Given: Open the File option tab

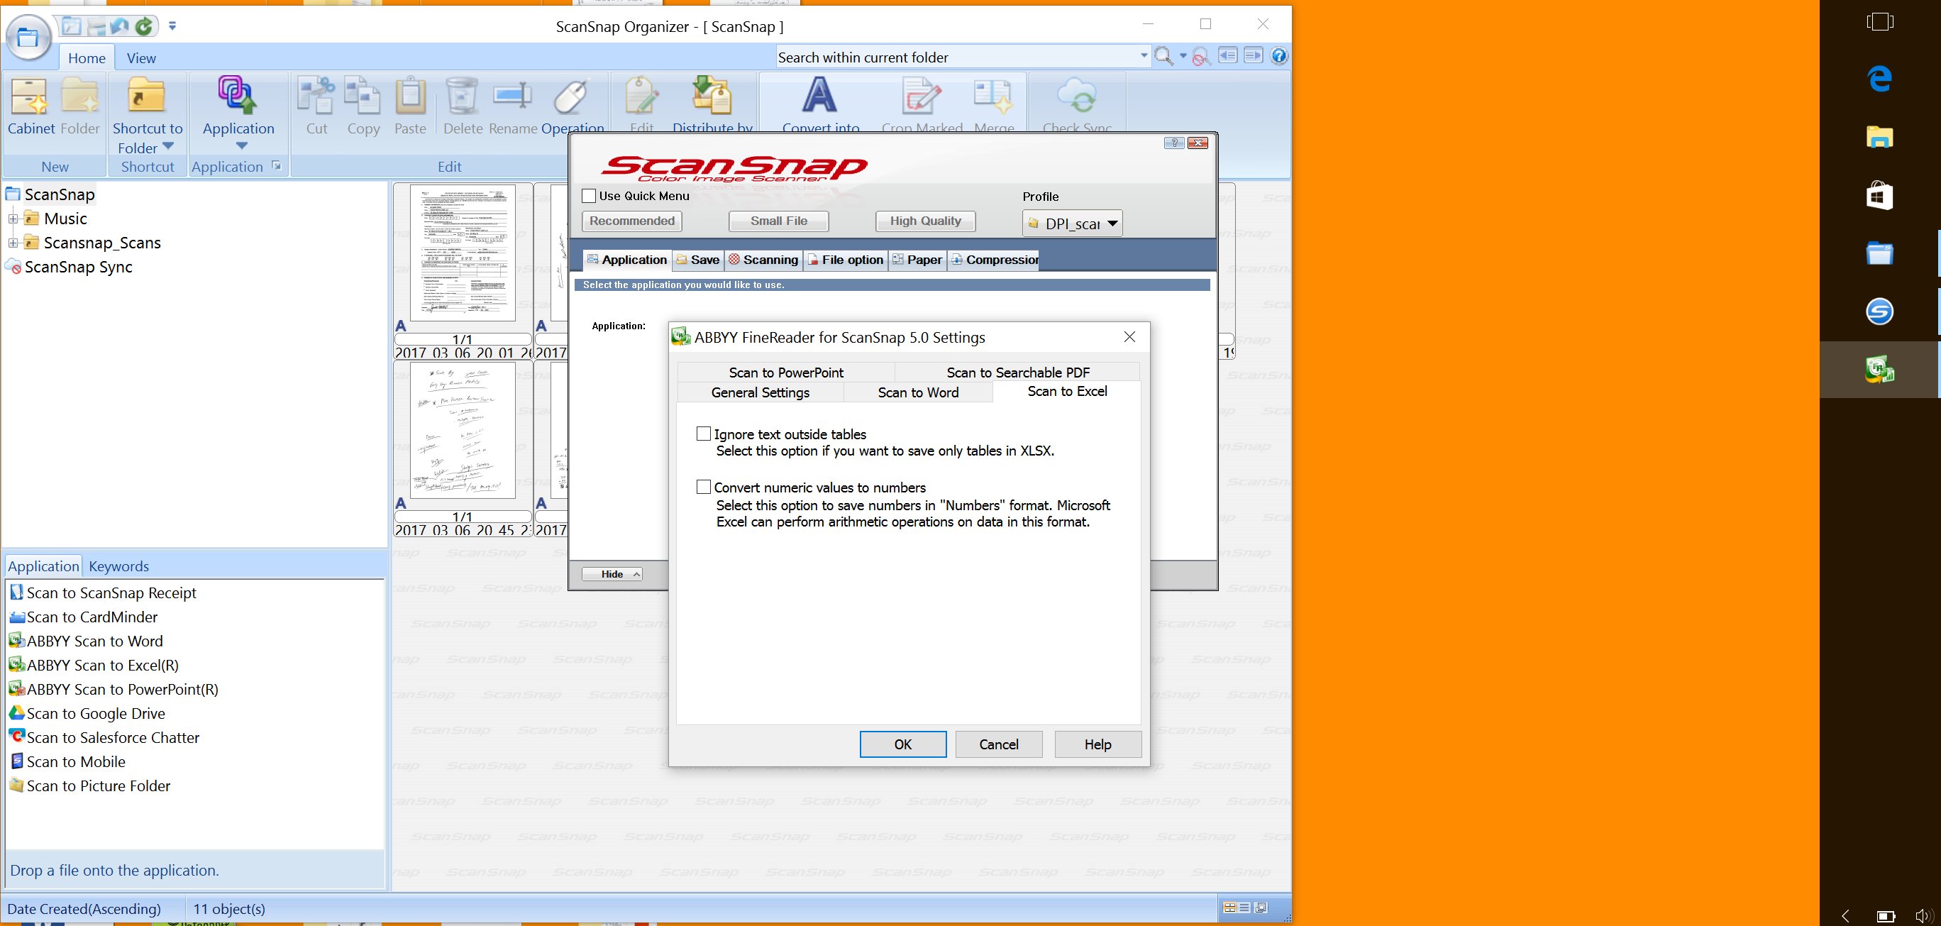Looking at the screenshot, I should pos(845,260).
